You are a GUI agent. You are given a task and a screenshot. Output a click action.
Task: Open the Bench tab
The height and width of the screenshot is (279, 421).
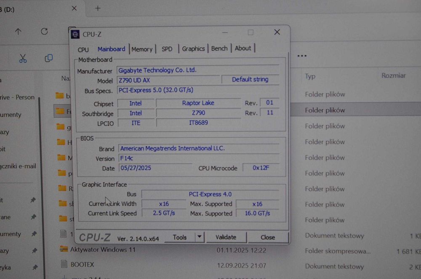click(x=219, y=48)
